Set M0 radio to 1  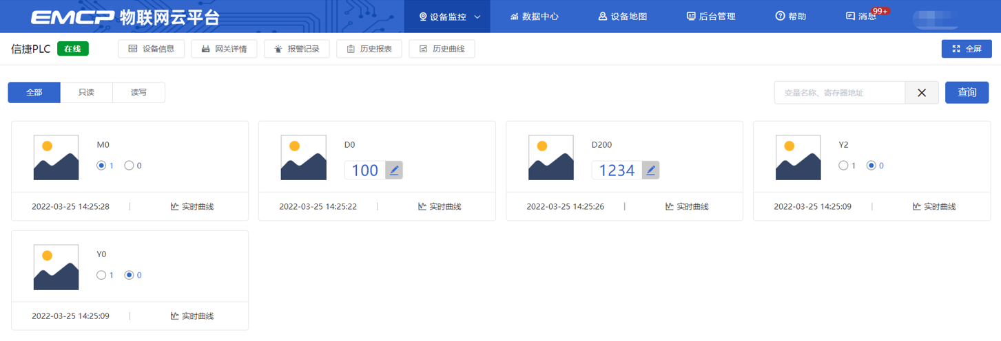coord(101,166)
